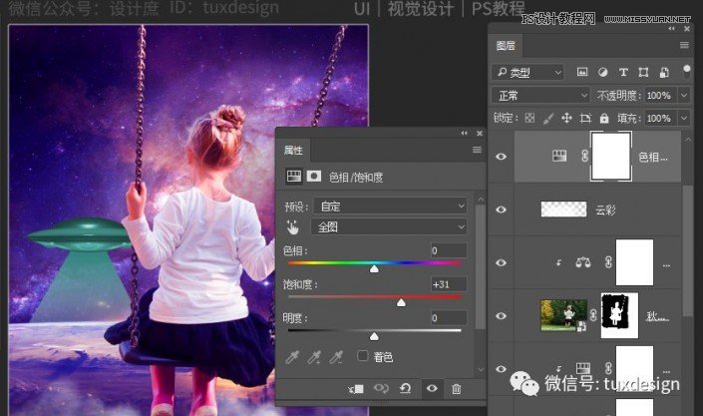Screen dimensions: 703x416
Task: Open Layers panel hamburger menu
Action: (684, 45)
